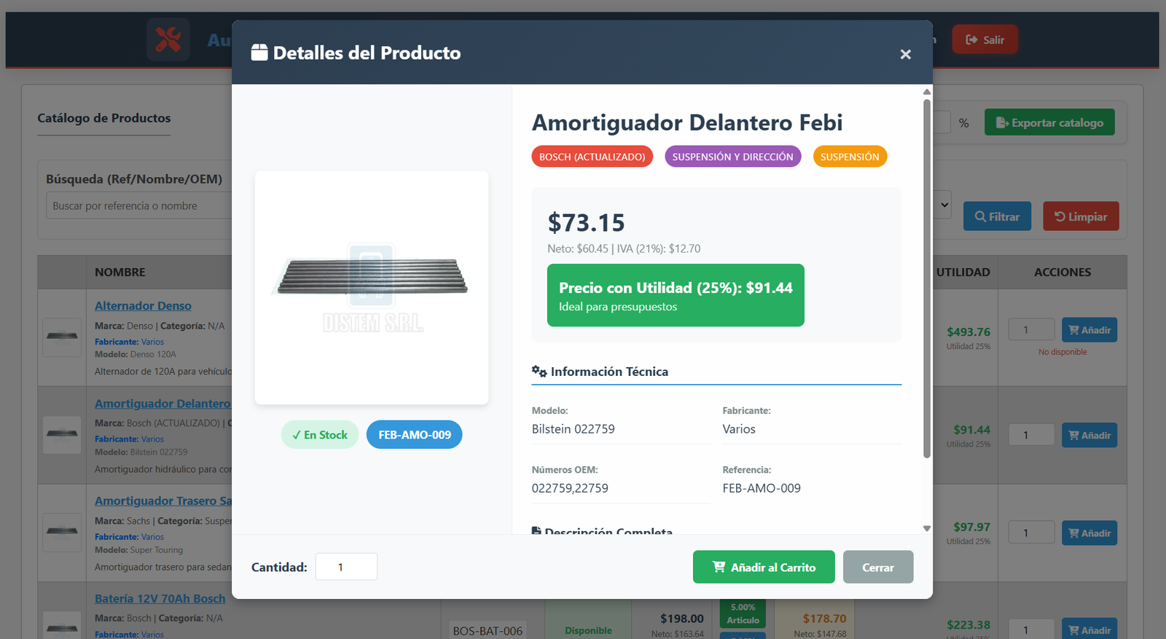The image size is (1166, 639).
Task: Click the SUSPENSIÓN Y DIRECCIÓN tag
Action: click(x=732, y=156)
